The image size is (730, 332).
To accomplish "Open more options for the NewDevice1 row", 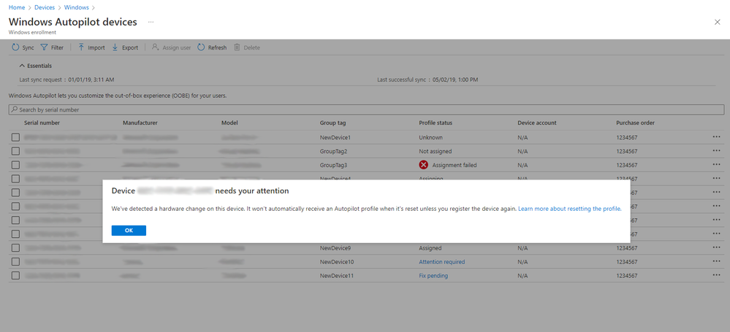I will click(716, 137).
